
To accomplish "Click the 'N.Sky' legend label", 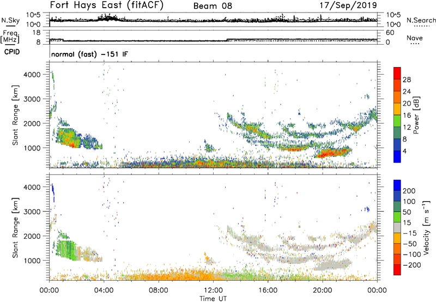I will 10,21.
